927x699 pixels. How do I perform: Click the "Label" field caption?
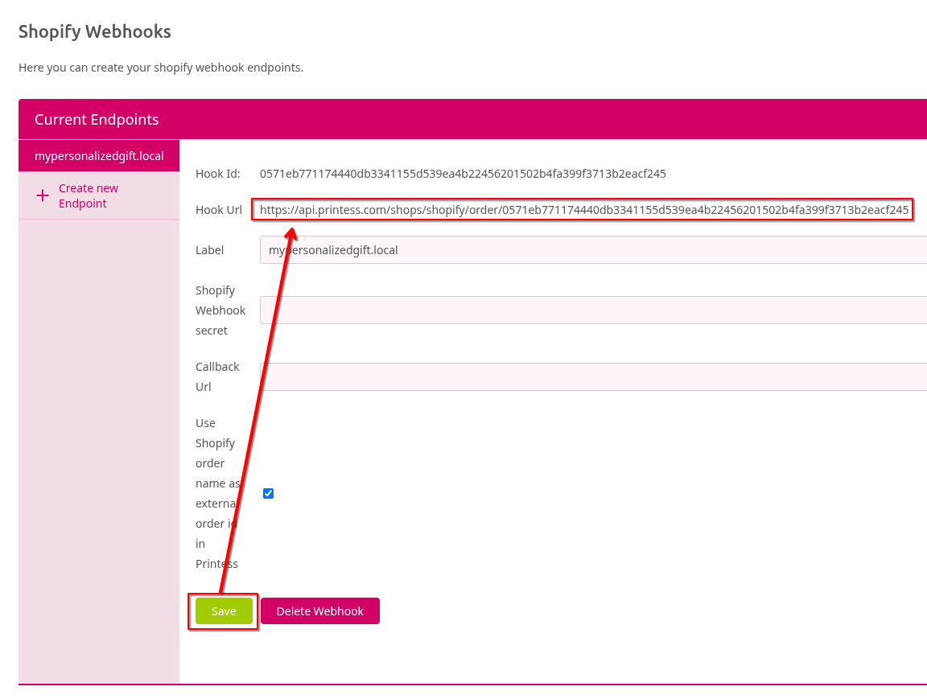coord(209,250)
